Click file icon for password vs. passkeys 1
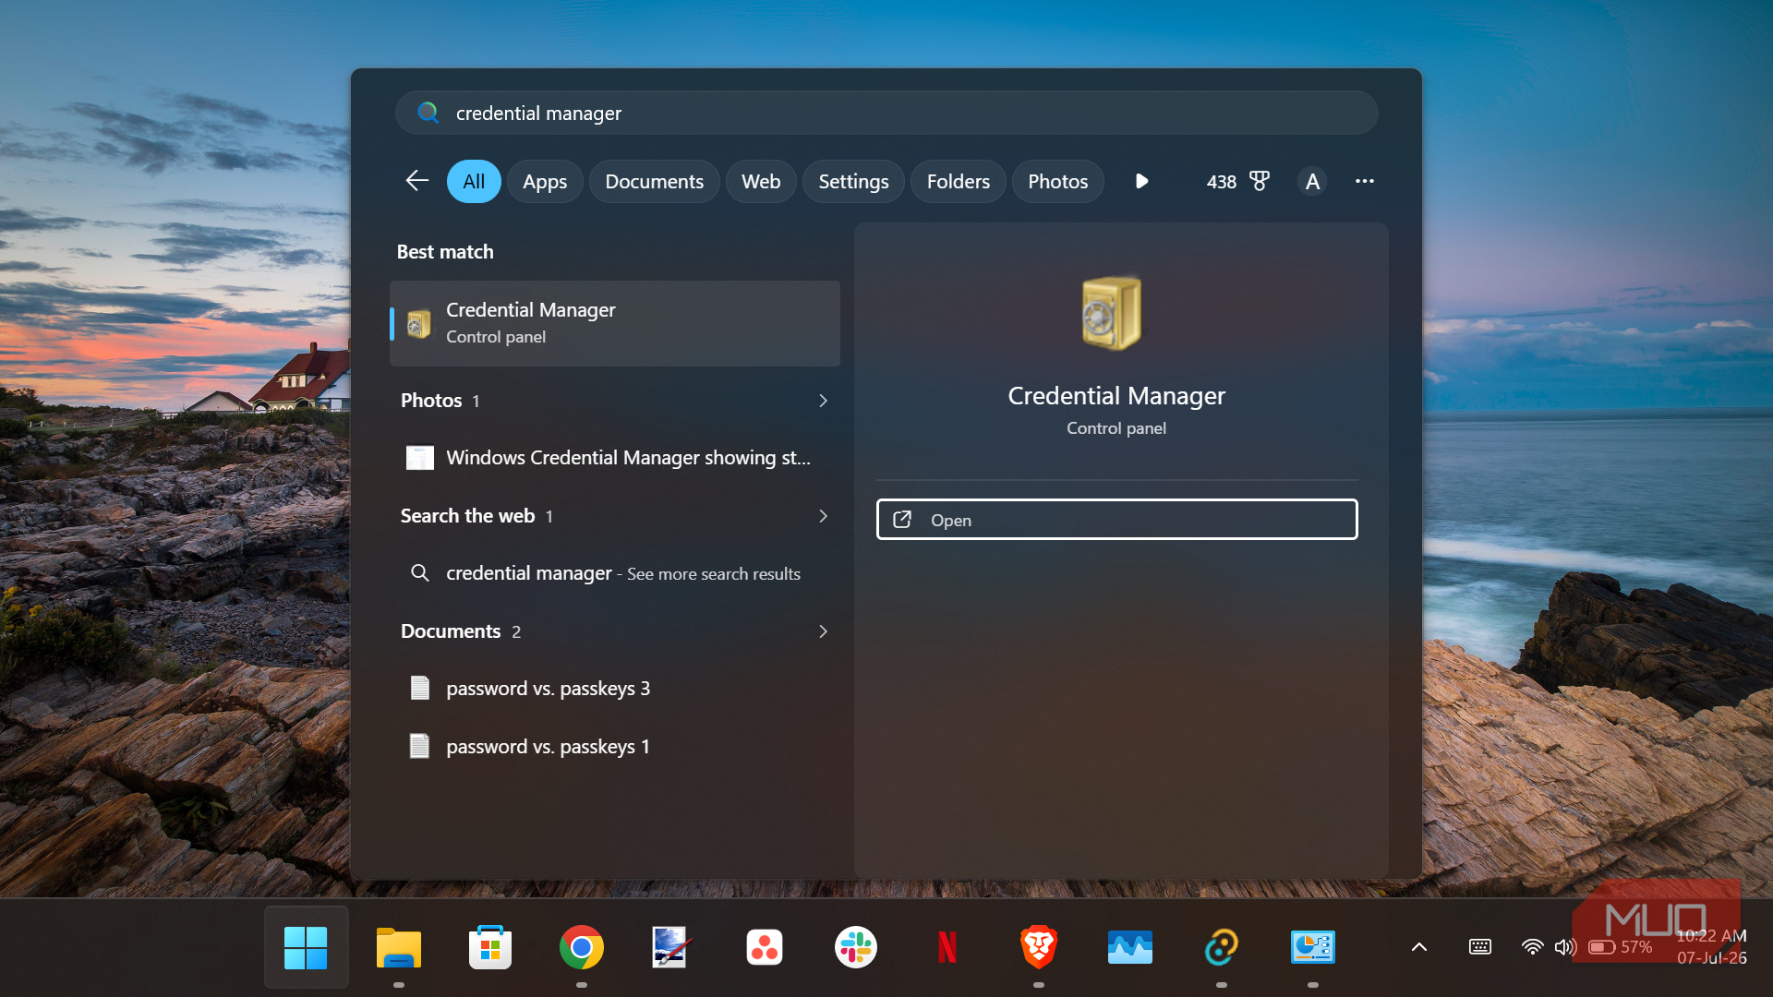Screen dimensions: 1773x997 pyautogui.click(x=419, y=746)
